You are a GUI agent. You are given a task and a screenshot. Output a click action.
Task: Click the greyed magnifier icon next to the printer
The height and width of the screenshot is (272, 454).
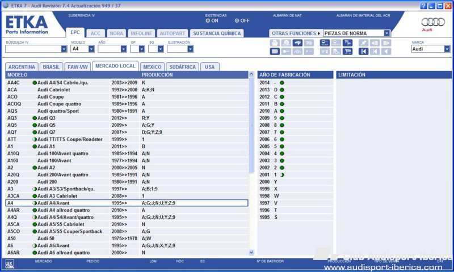pos(286,42)
